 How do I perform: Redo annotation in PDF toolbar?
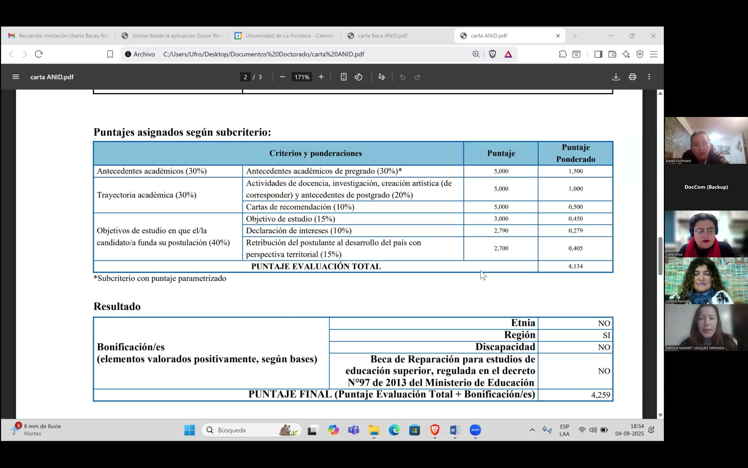tap(417, 77)
